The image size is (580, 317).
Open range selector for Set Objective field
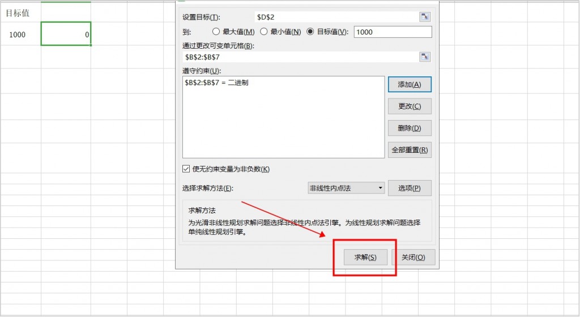click(x=425, y=16)
